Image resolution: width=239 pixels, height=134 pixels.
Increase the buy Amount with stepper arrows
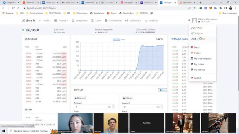click(x=114, y=107)
